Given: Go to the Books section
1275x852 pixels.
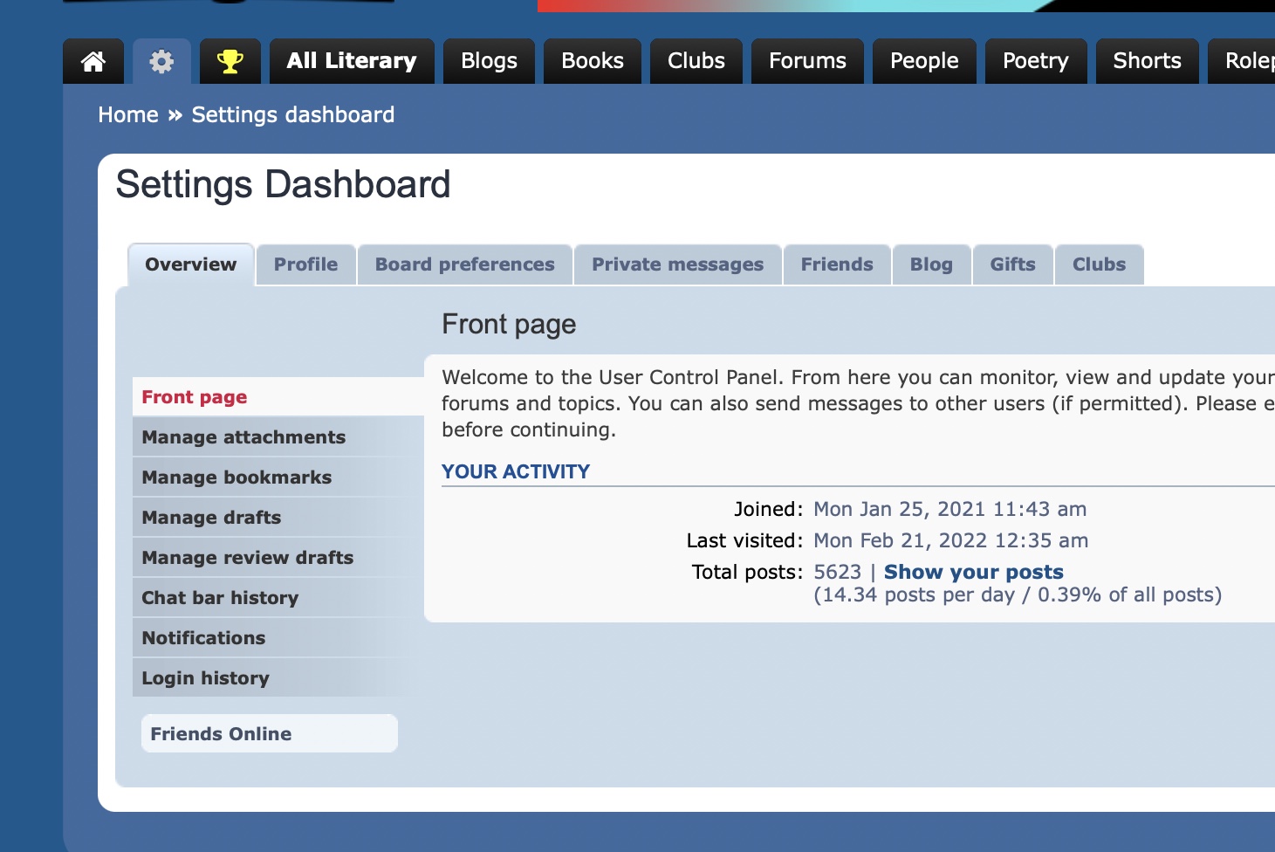Looking at the screenshot, I should coord(593,61).
